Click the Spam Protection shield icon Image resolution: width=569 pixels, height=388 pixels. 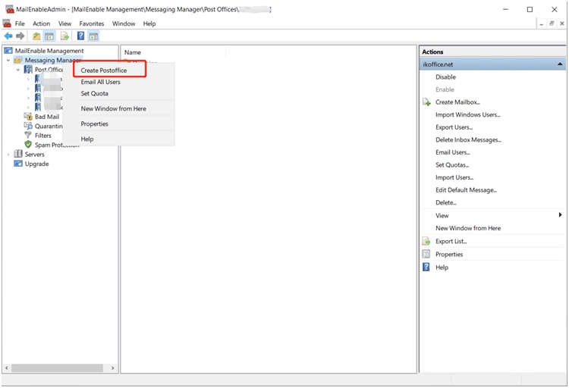pyautogui.click(x=28, y=145)
